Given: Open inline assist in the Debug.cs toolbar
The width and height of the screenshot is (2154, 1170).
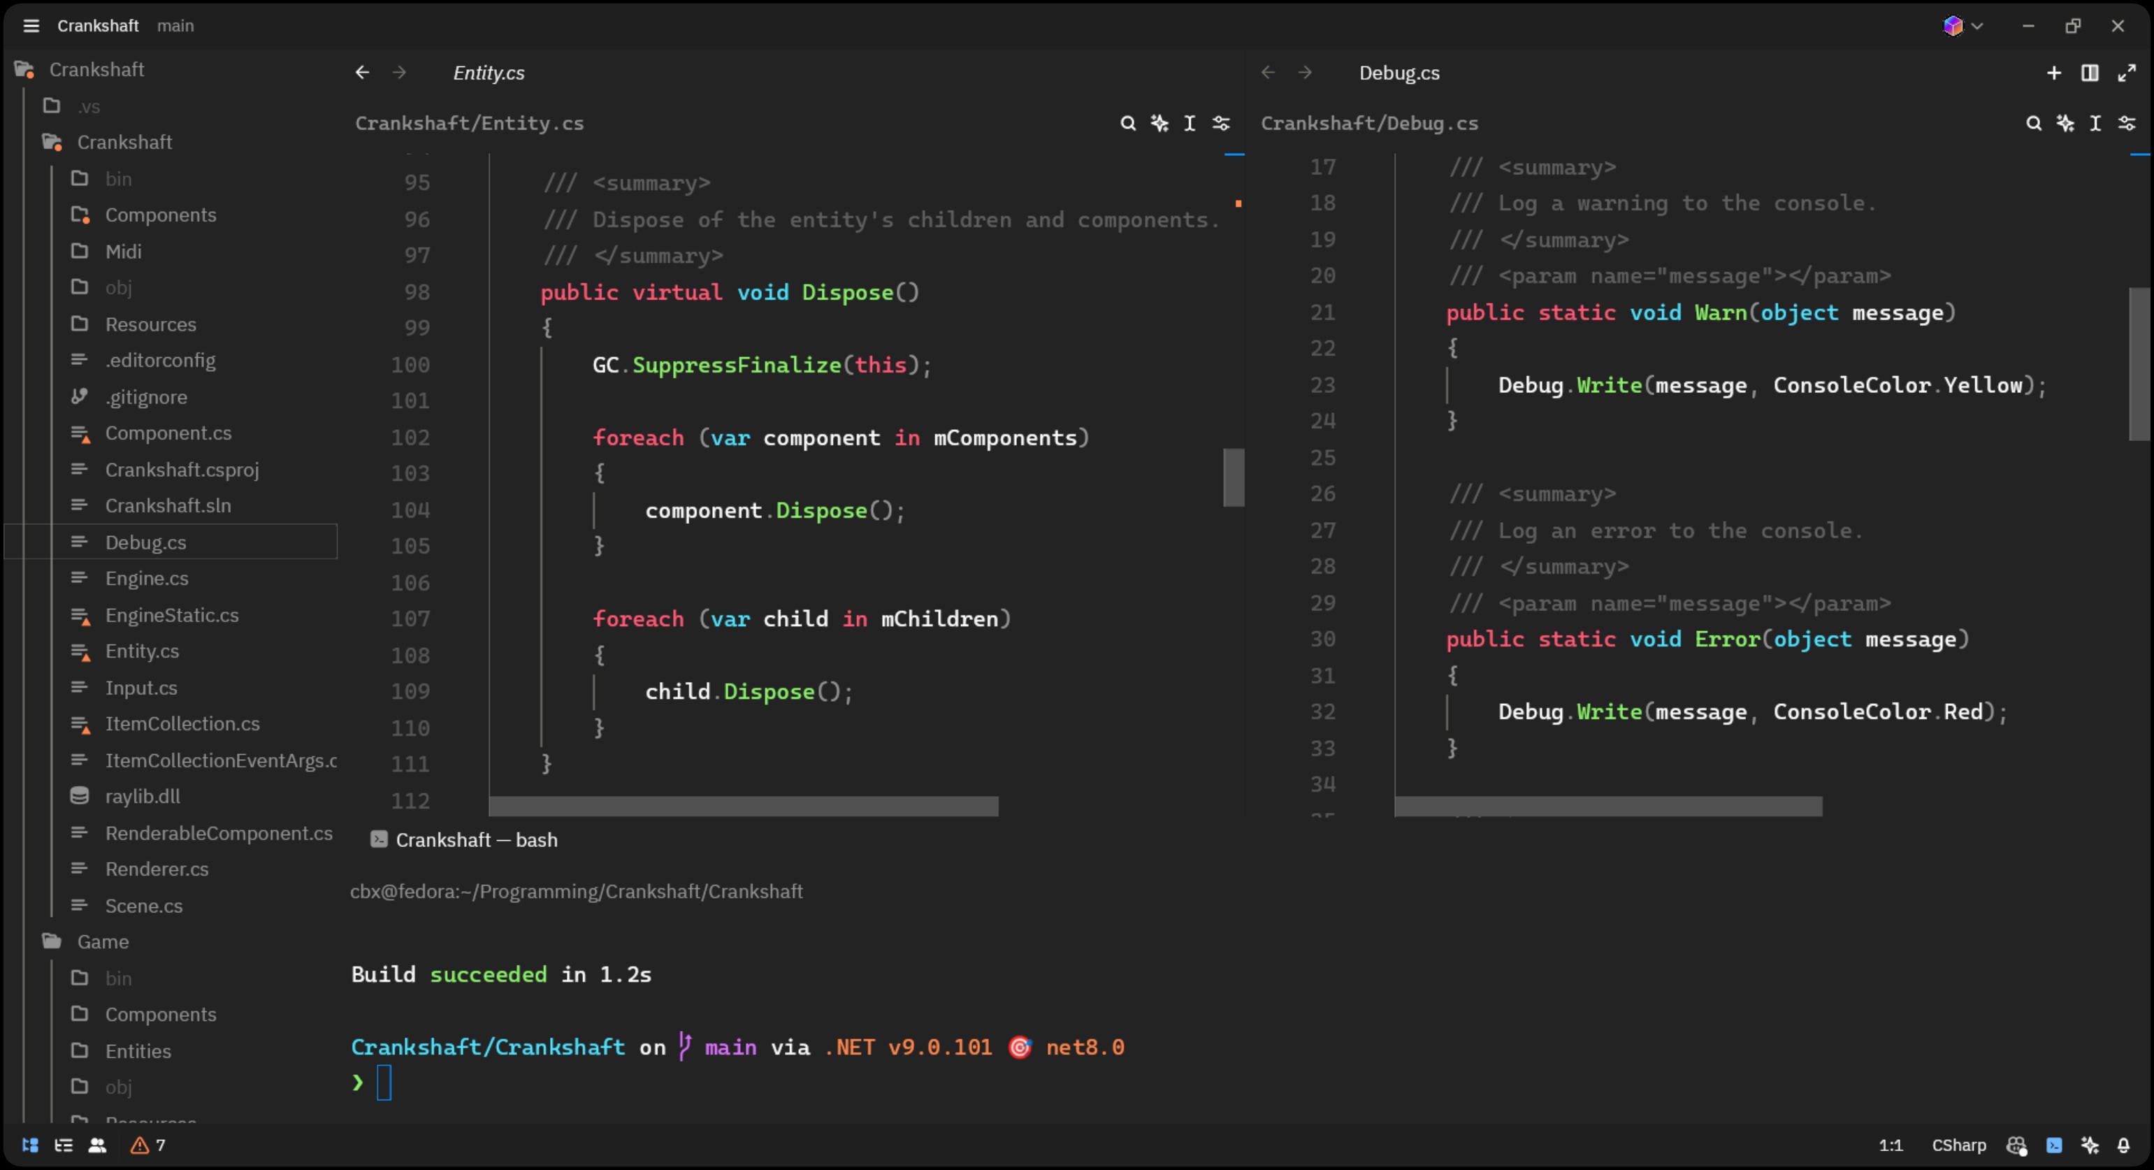Looking at the screenshot, I should pos(2065,124).
